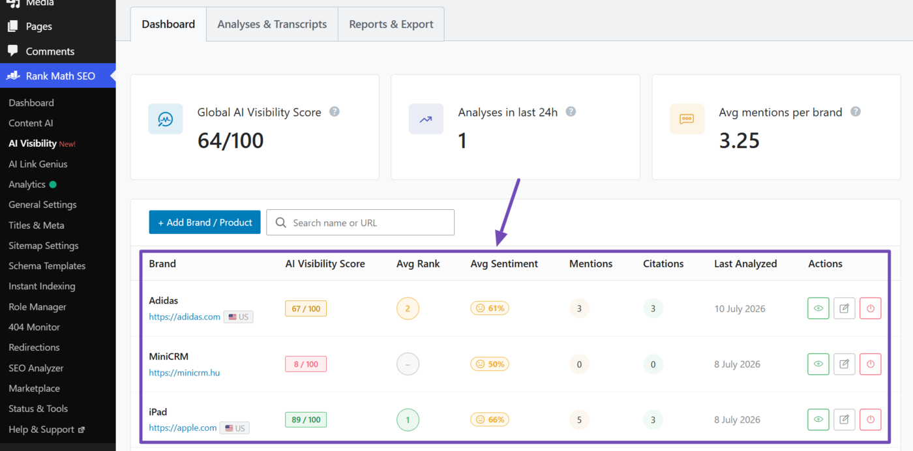Click the Rank Math SEO sidebar icon
Image resolution: width=913 pixels, height=451 pixels.
[13, 76]
